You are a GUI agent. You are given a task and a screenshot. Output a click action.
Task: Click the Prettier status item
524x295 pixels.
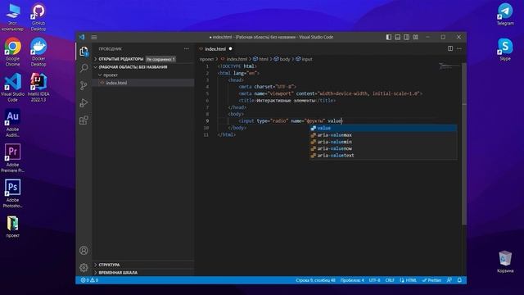(431, 280)
